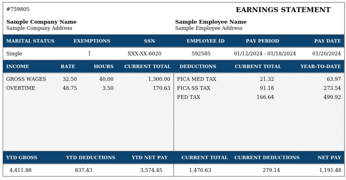Screen dimensions: 346x180
Task: Click the PAY PERIOD column header
Action: (262, 41)
